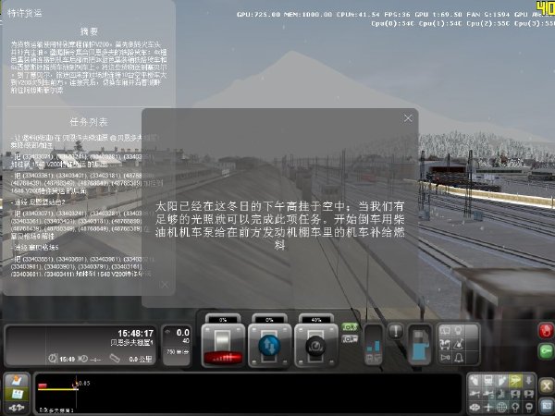Click the speed readout 0.0
555x416 pixels.
pyautogui.click(x=182, y=333)
